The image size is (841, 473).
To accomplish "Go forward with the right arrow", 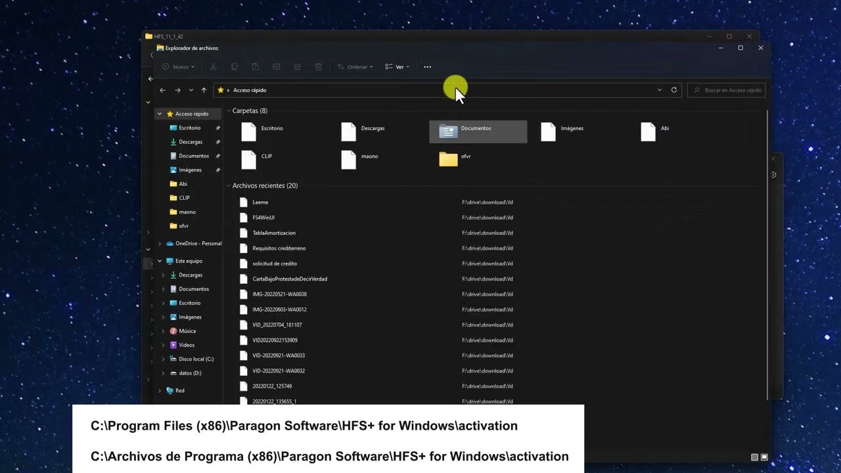I will (x=177, y=90).
